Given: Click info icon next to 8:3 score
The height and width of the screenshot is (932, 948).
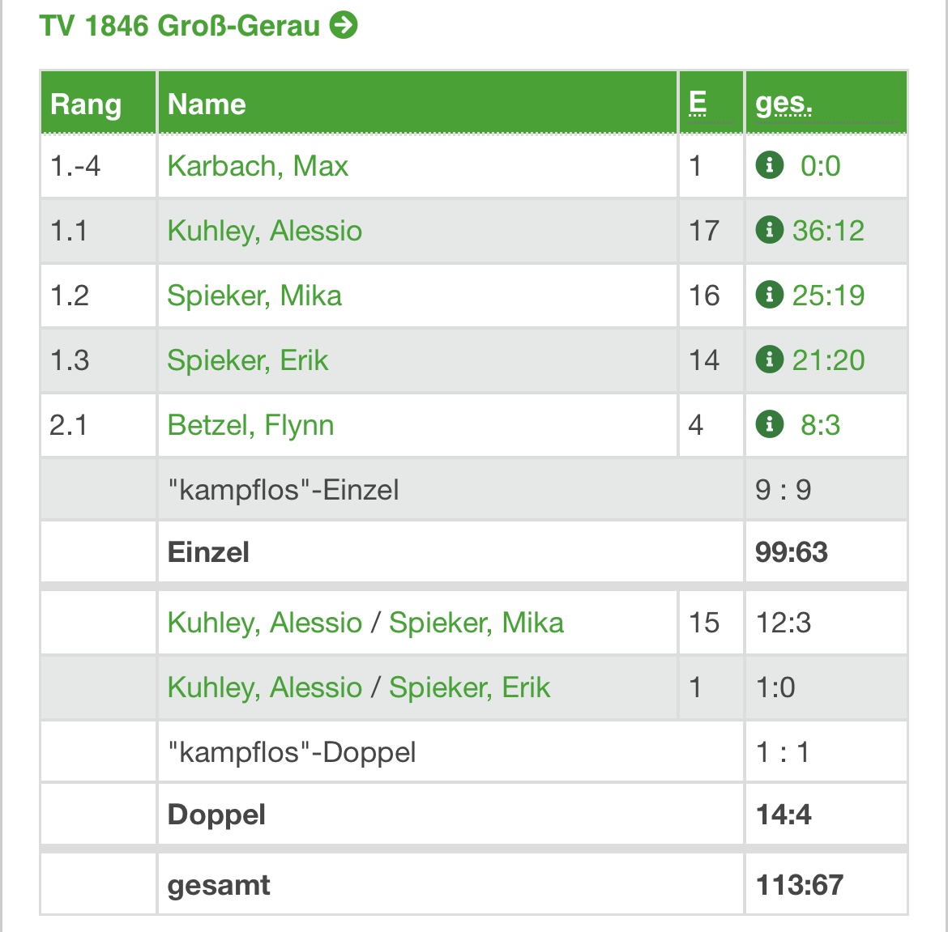Looking at the screenshot, I should pos(770,424).
